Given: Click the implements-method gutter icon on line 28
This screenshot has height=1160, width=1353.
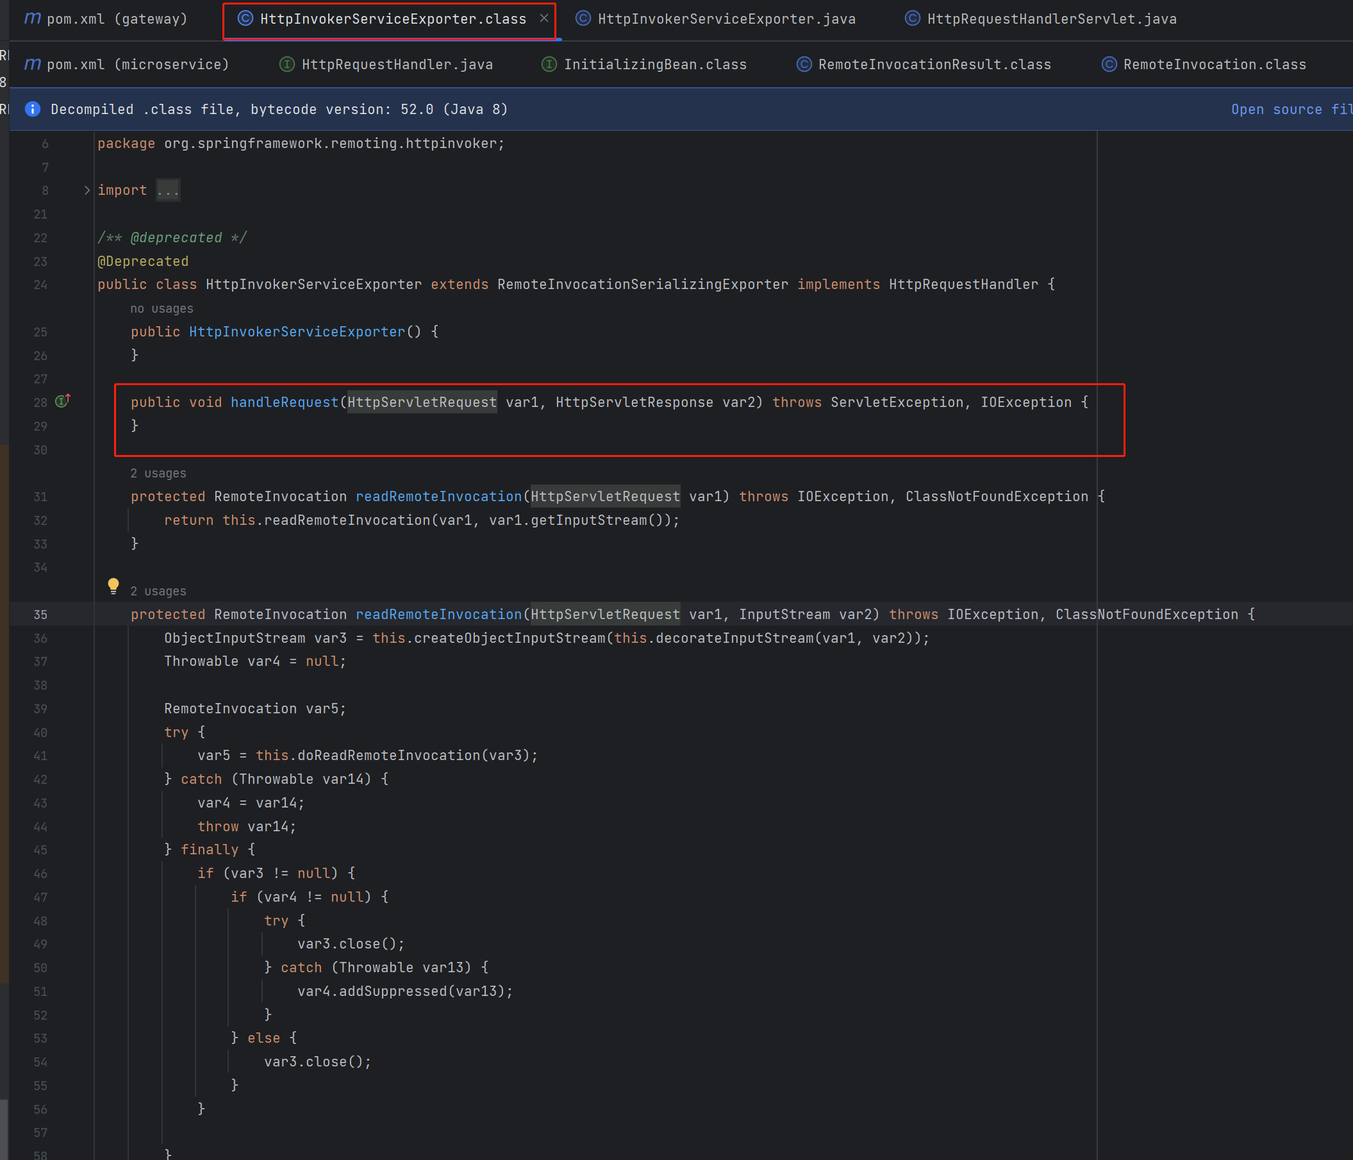Looking at the screenshot, I should (63, 401).
